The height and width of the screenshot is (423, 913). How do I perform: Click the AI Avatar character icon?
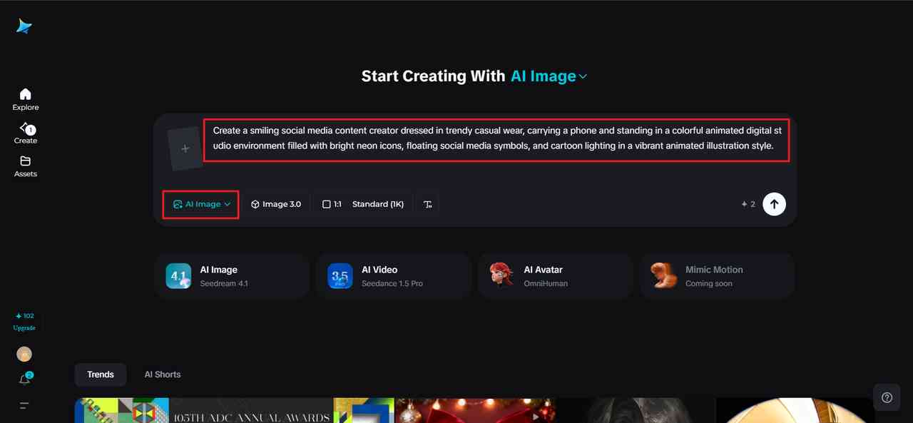[502, 275]
